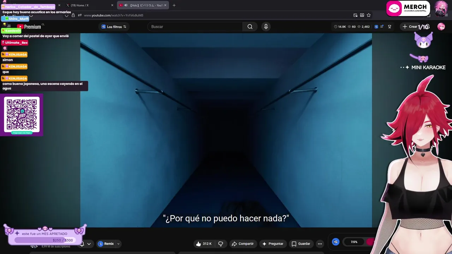
Task: View site info lock icon
Action: 73,15
